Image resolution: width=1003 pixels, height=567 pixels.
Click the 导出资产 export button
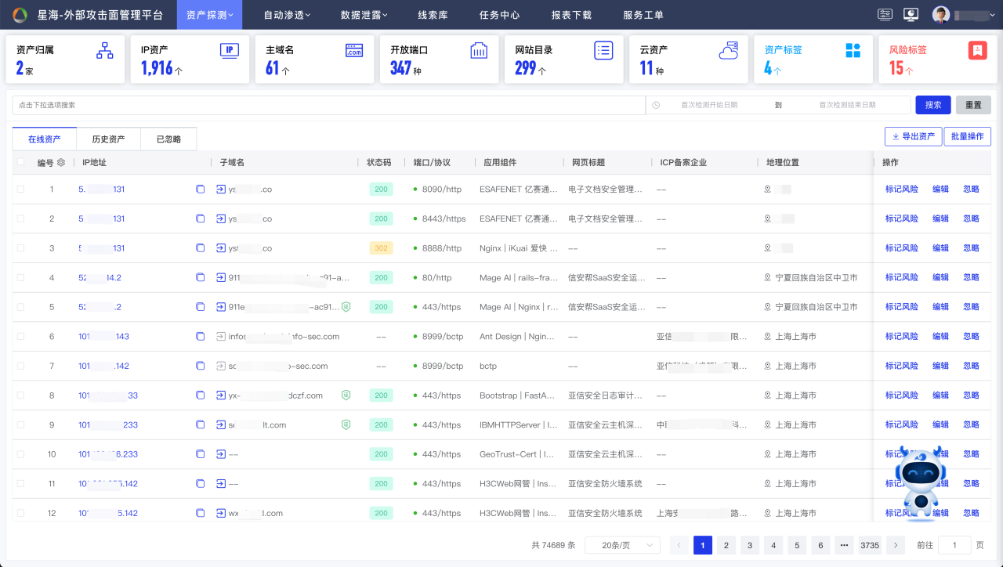pos(913,136)
